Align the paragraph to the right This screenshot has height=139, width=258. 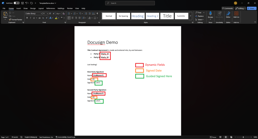point(76,18)
